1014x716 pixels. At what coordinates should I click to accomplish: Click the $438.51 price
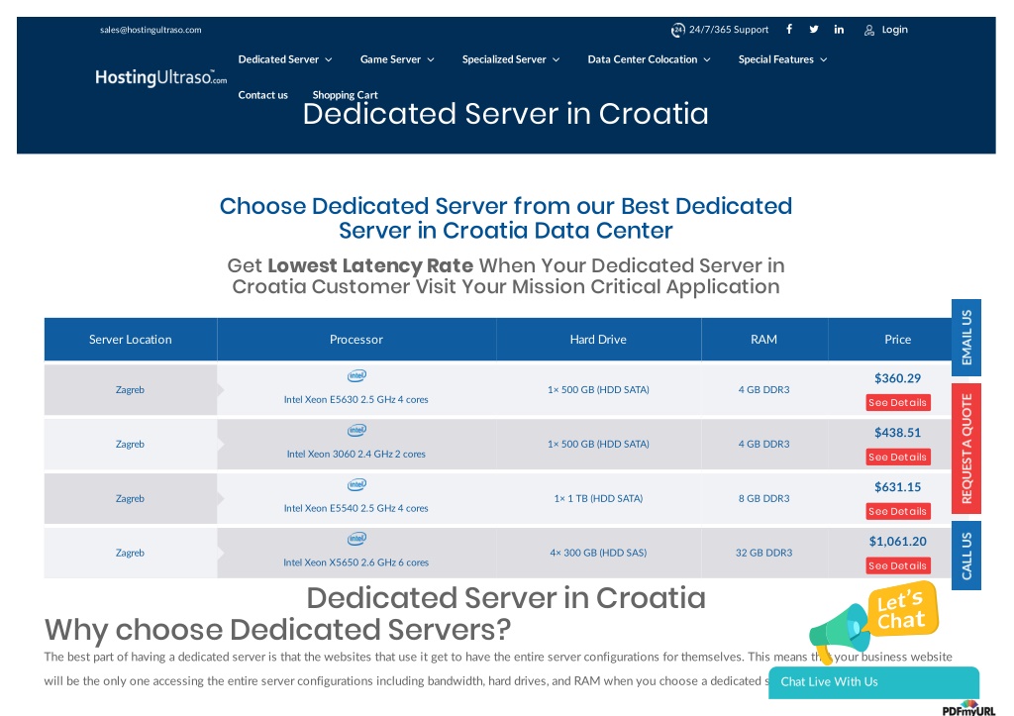(x=897, y=433)
